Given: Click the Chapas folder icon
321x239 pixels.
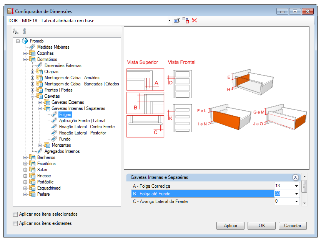Looking at the screenshot, I should click(40, 72).
